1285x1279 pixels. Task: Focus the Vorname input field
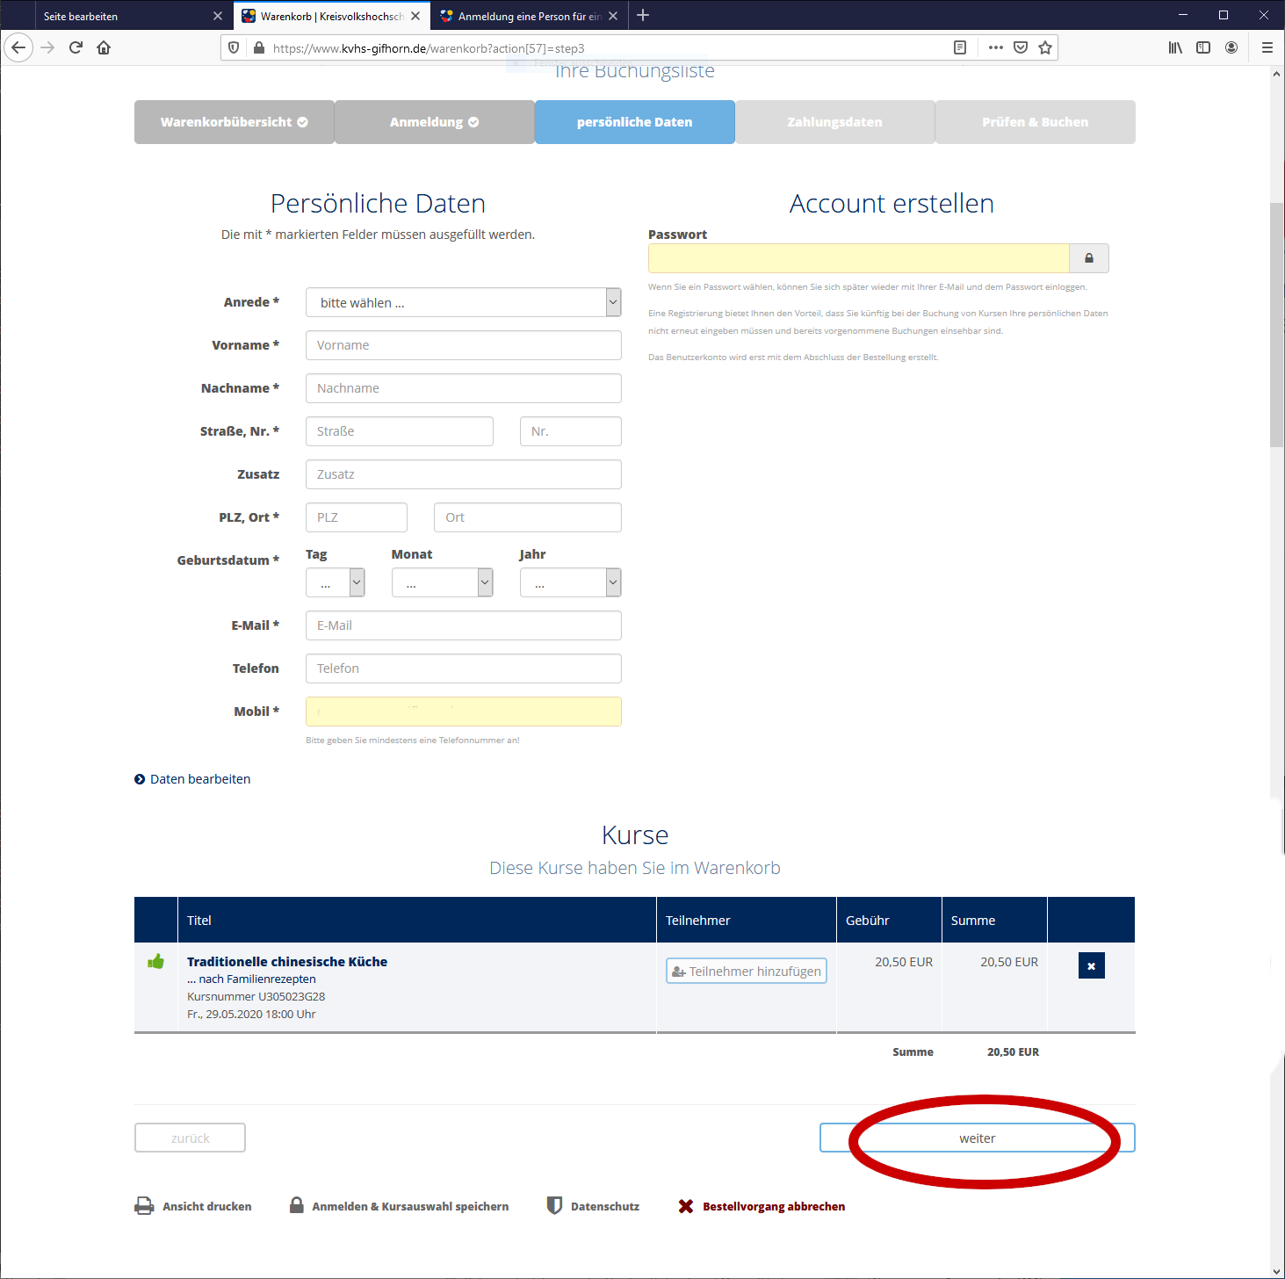click(x=463, y=345)
